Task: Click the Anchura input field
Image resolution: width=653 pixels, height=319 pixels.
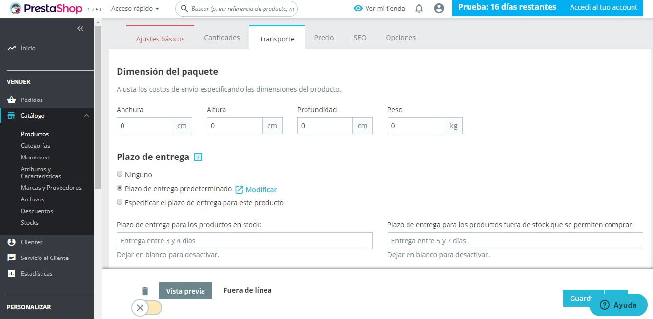Action: click(x=144, y=125)
